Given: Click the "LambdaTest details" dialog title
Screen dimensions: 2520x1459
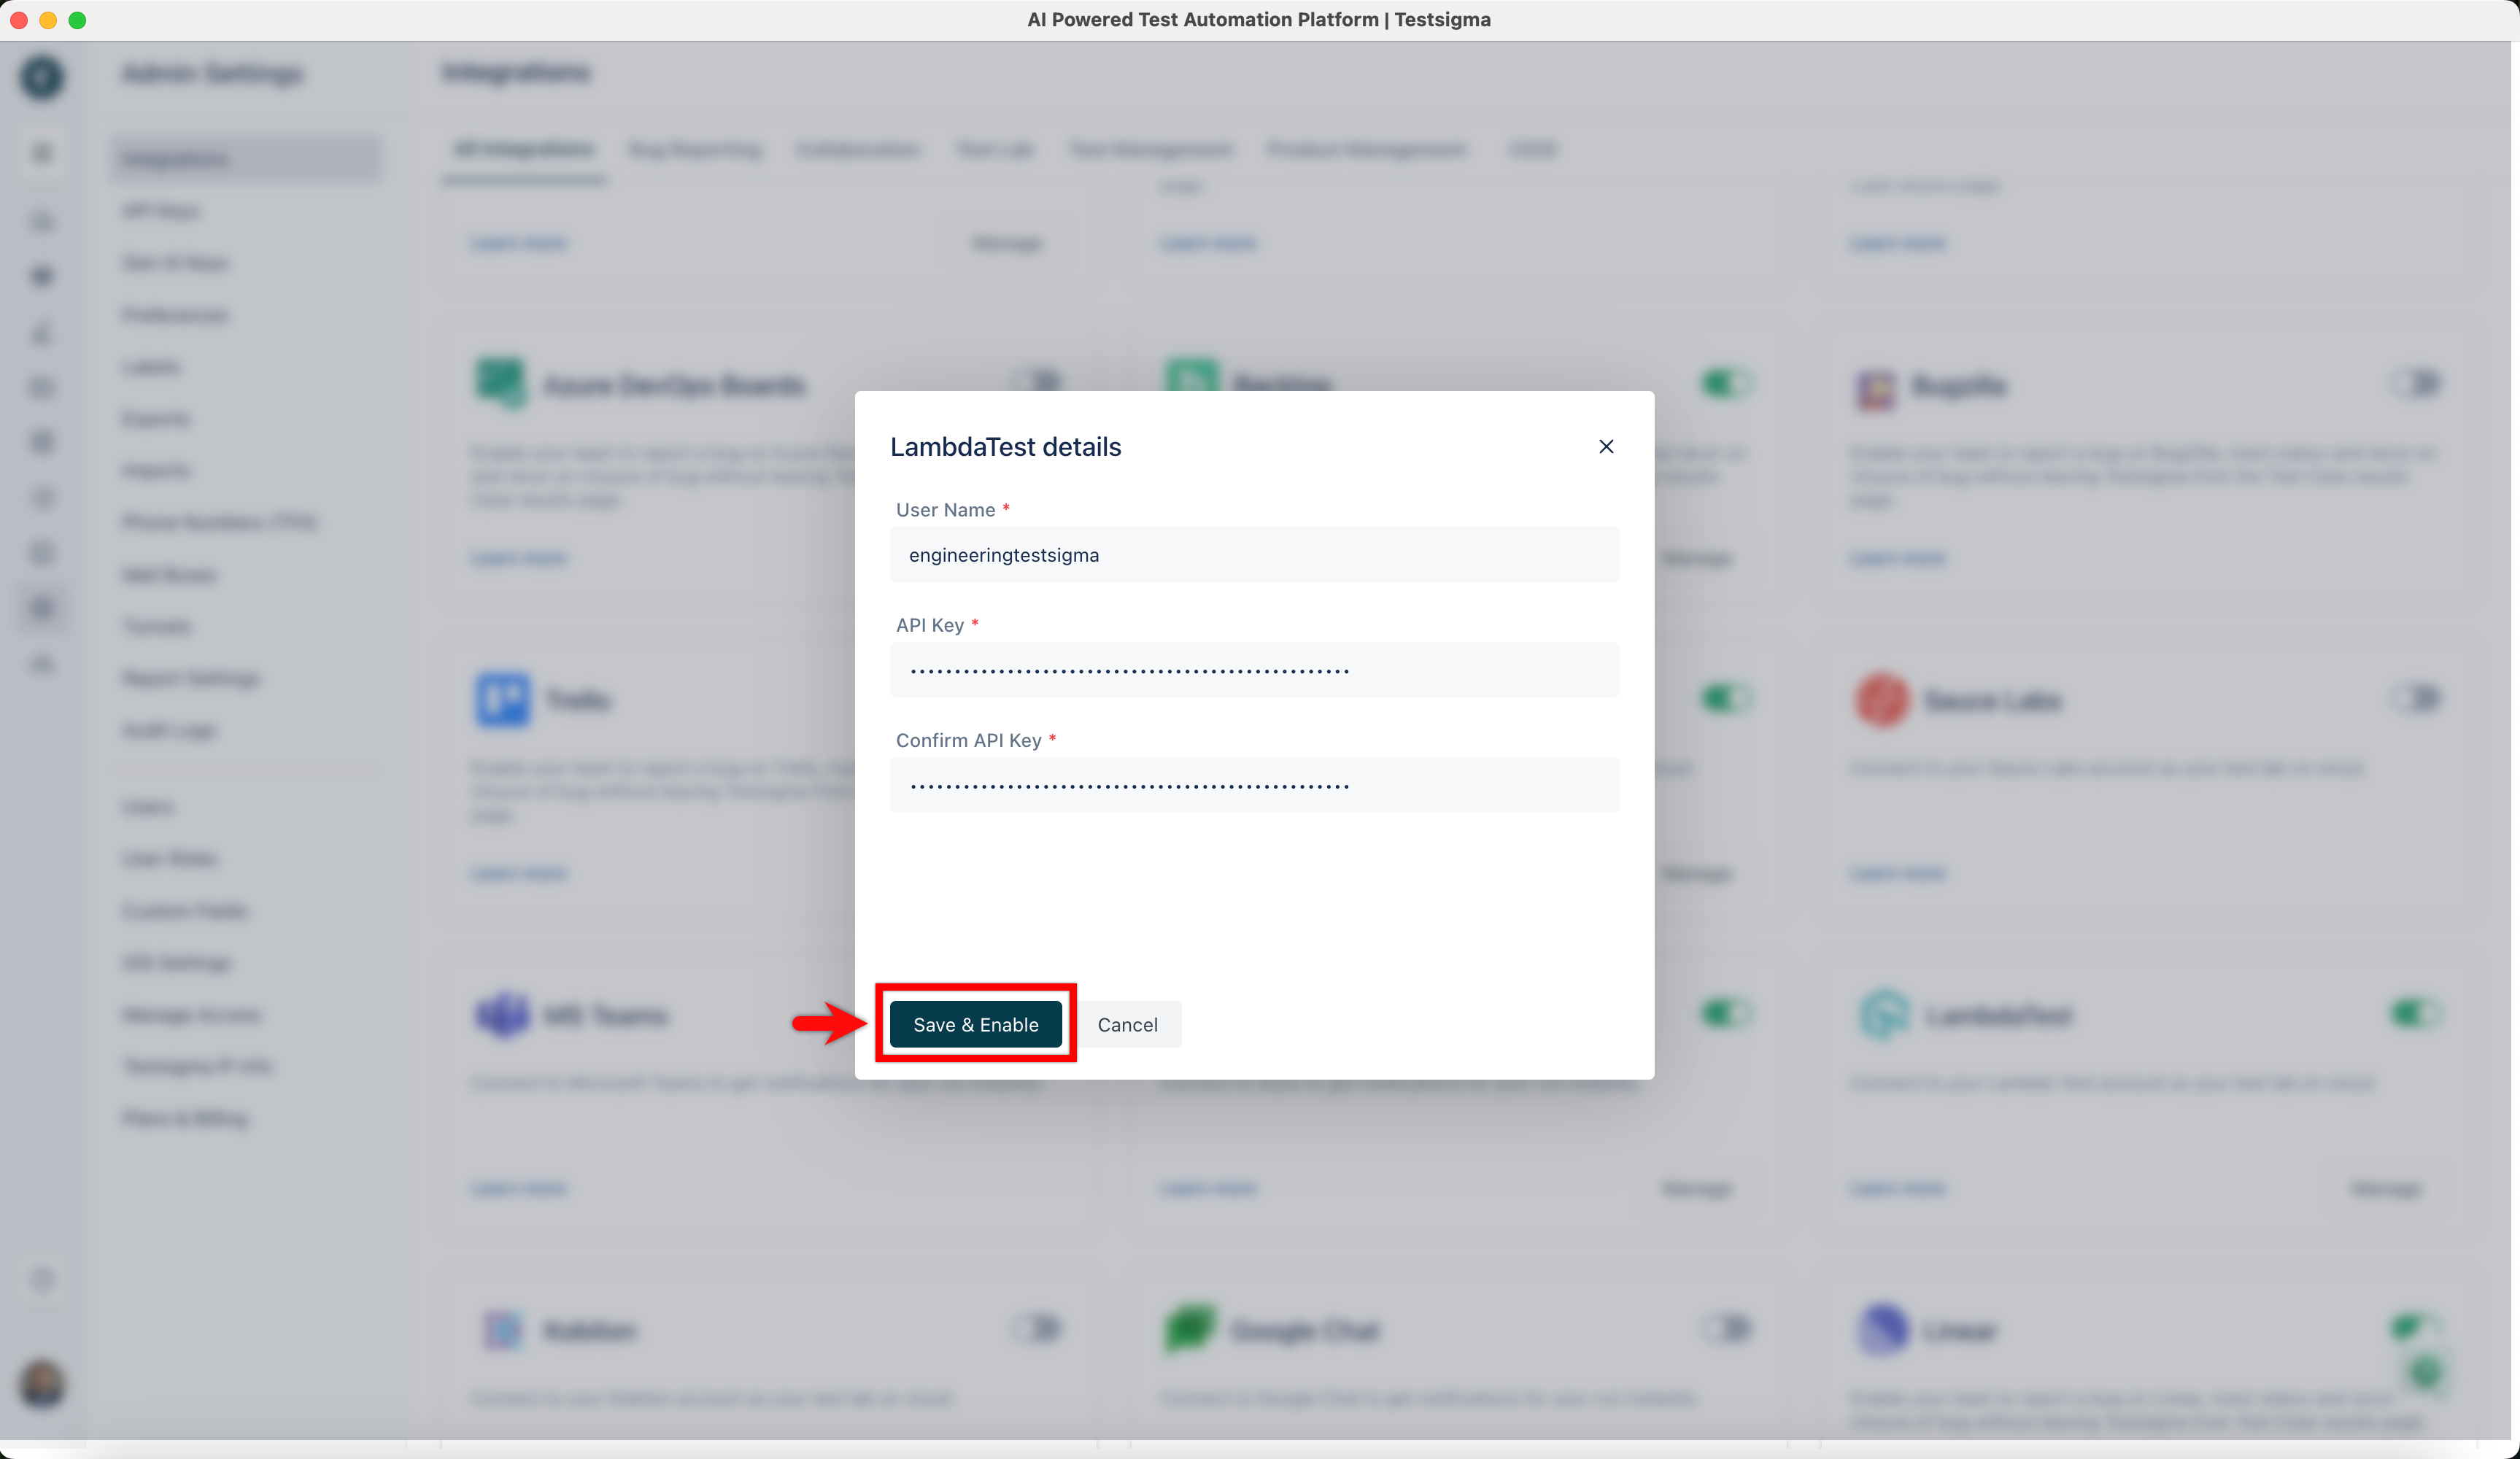Looking at the screenshot, I should click(1005, 446).
